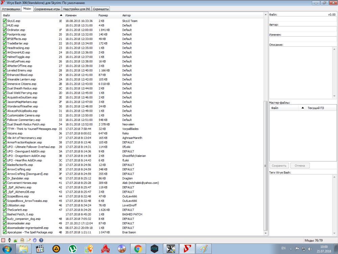This screenshot has height=254, width=338.
Task: Open the network tray icon
Action: coord(304,249)
